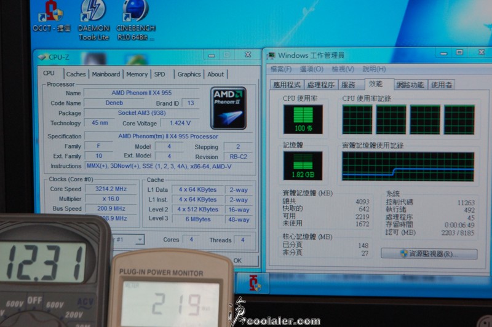Click the 已分頁 kernel memory value 148
Image resolution: width=492 pixels, height=327 pixels.
click(363, 245)
